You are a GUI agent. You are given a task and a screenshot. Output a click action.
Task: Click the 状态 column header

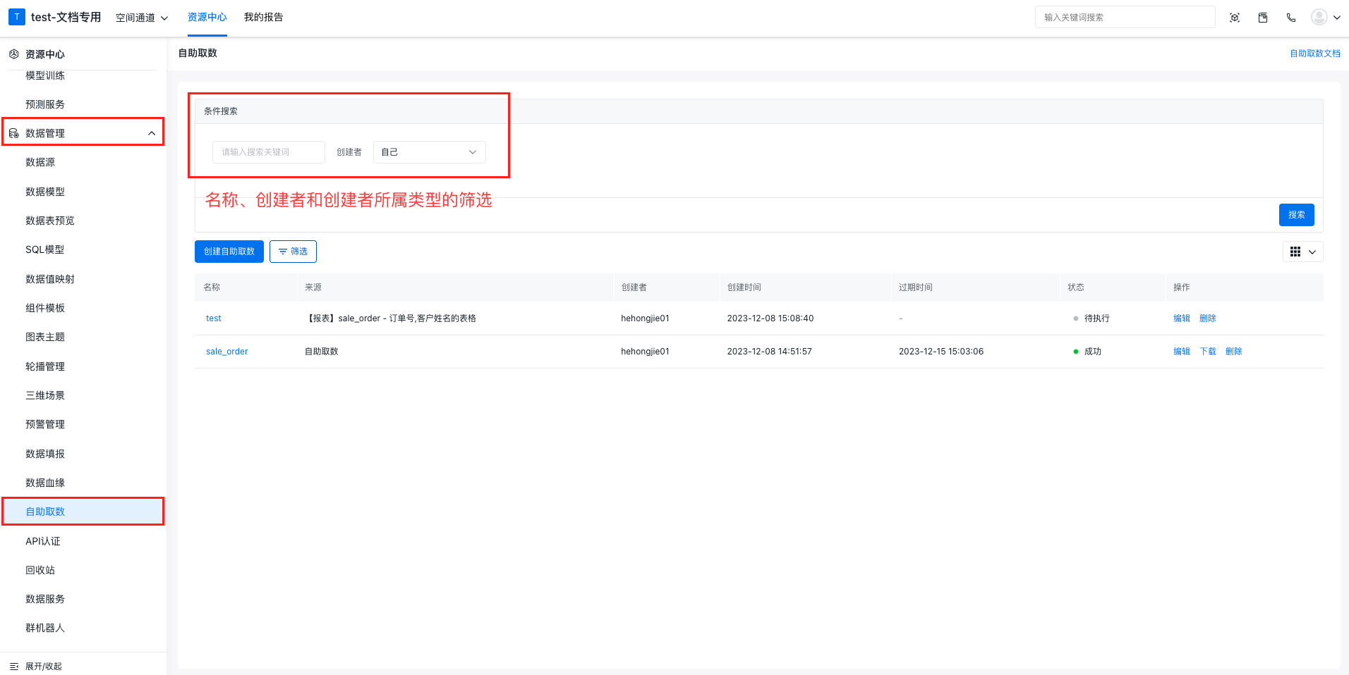(1076, 287)
